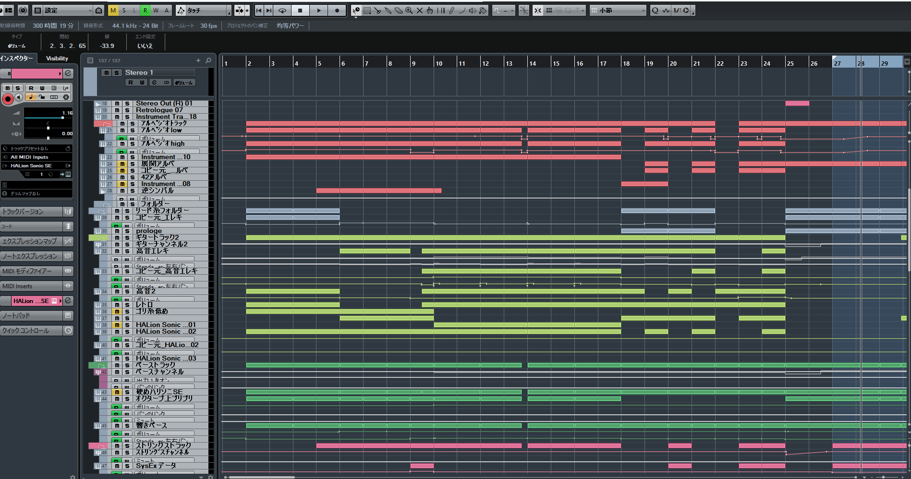This screenshot has height=479, width=911.
Task: Select the Color paint bucket tool
Action: coord(483,11)
